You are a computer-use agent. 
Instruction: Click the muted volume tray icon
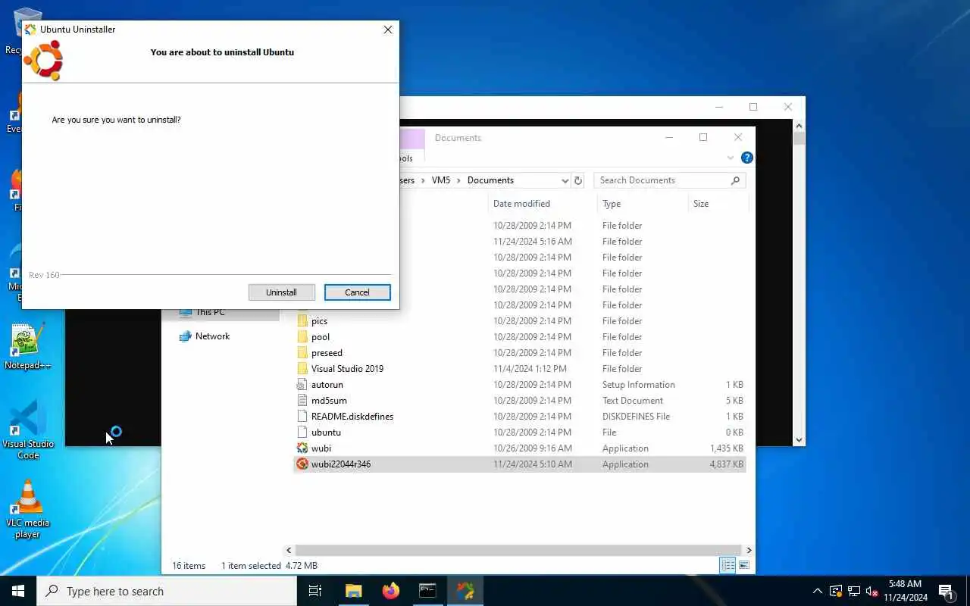(872, 591)
